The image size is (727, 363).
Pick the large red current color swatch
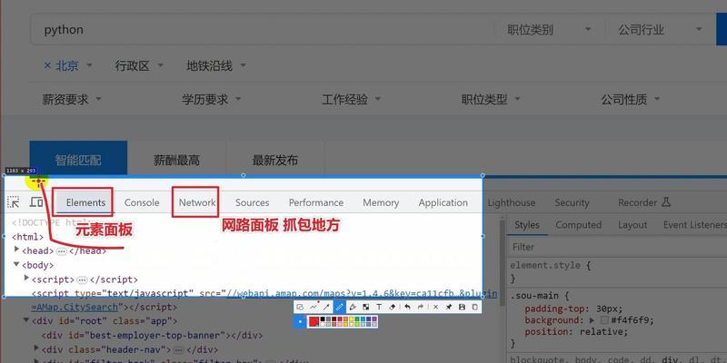click(x=314, y=321)
